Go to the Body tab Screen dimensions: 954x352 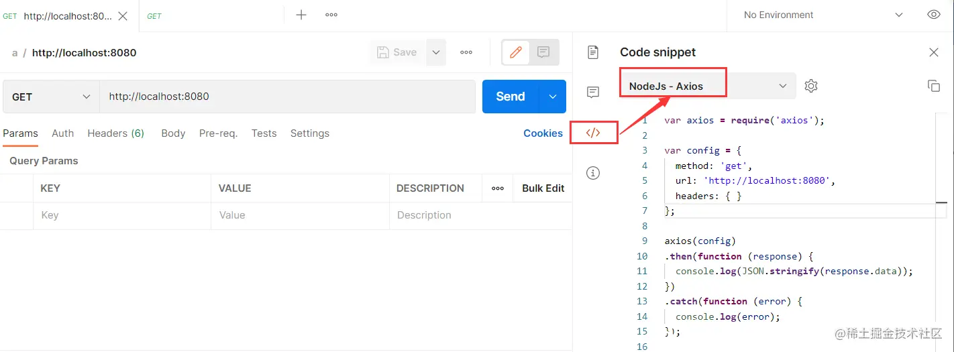click(x=173, y=133)
